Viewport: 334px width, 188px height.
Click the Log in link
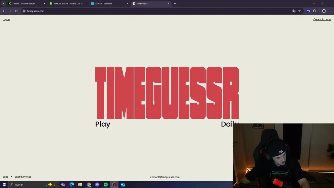pyautogui.click(x=6, y=19)
